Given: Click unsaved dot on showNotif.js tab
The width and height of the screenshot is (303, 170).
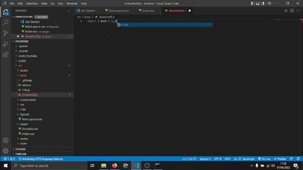Looking at the screenshot, I should tap(190, 10).
